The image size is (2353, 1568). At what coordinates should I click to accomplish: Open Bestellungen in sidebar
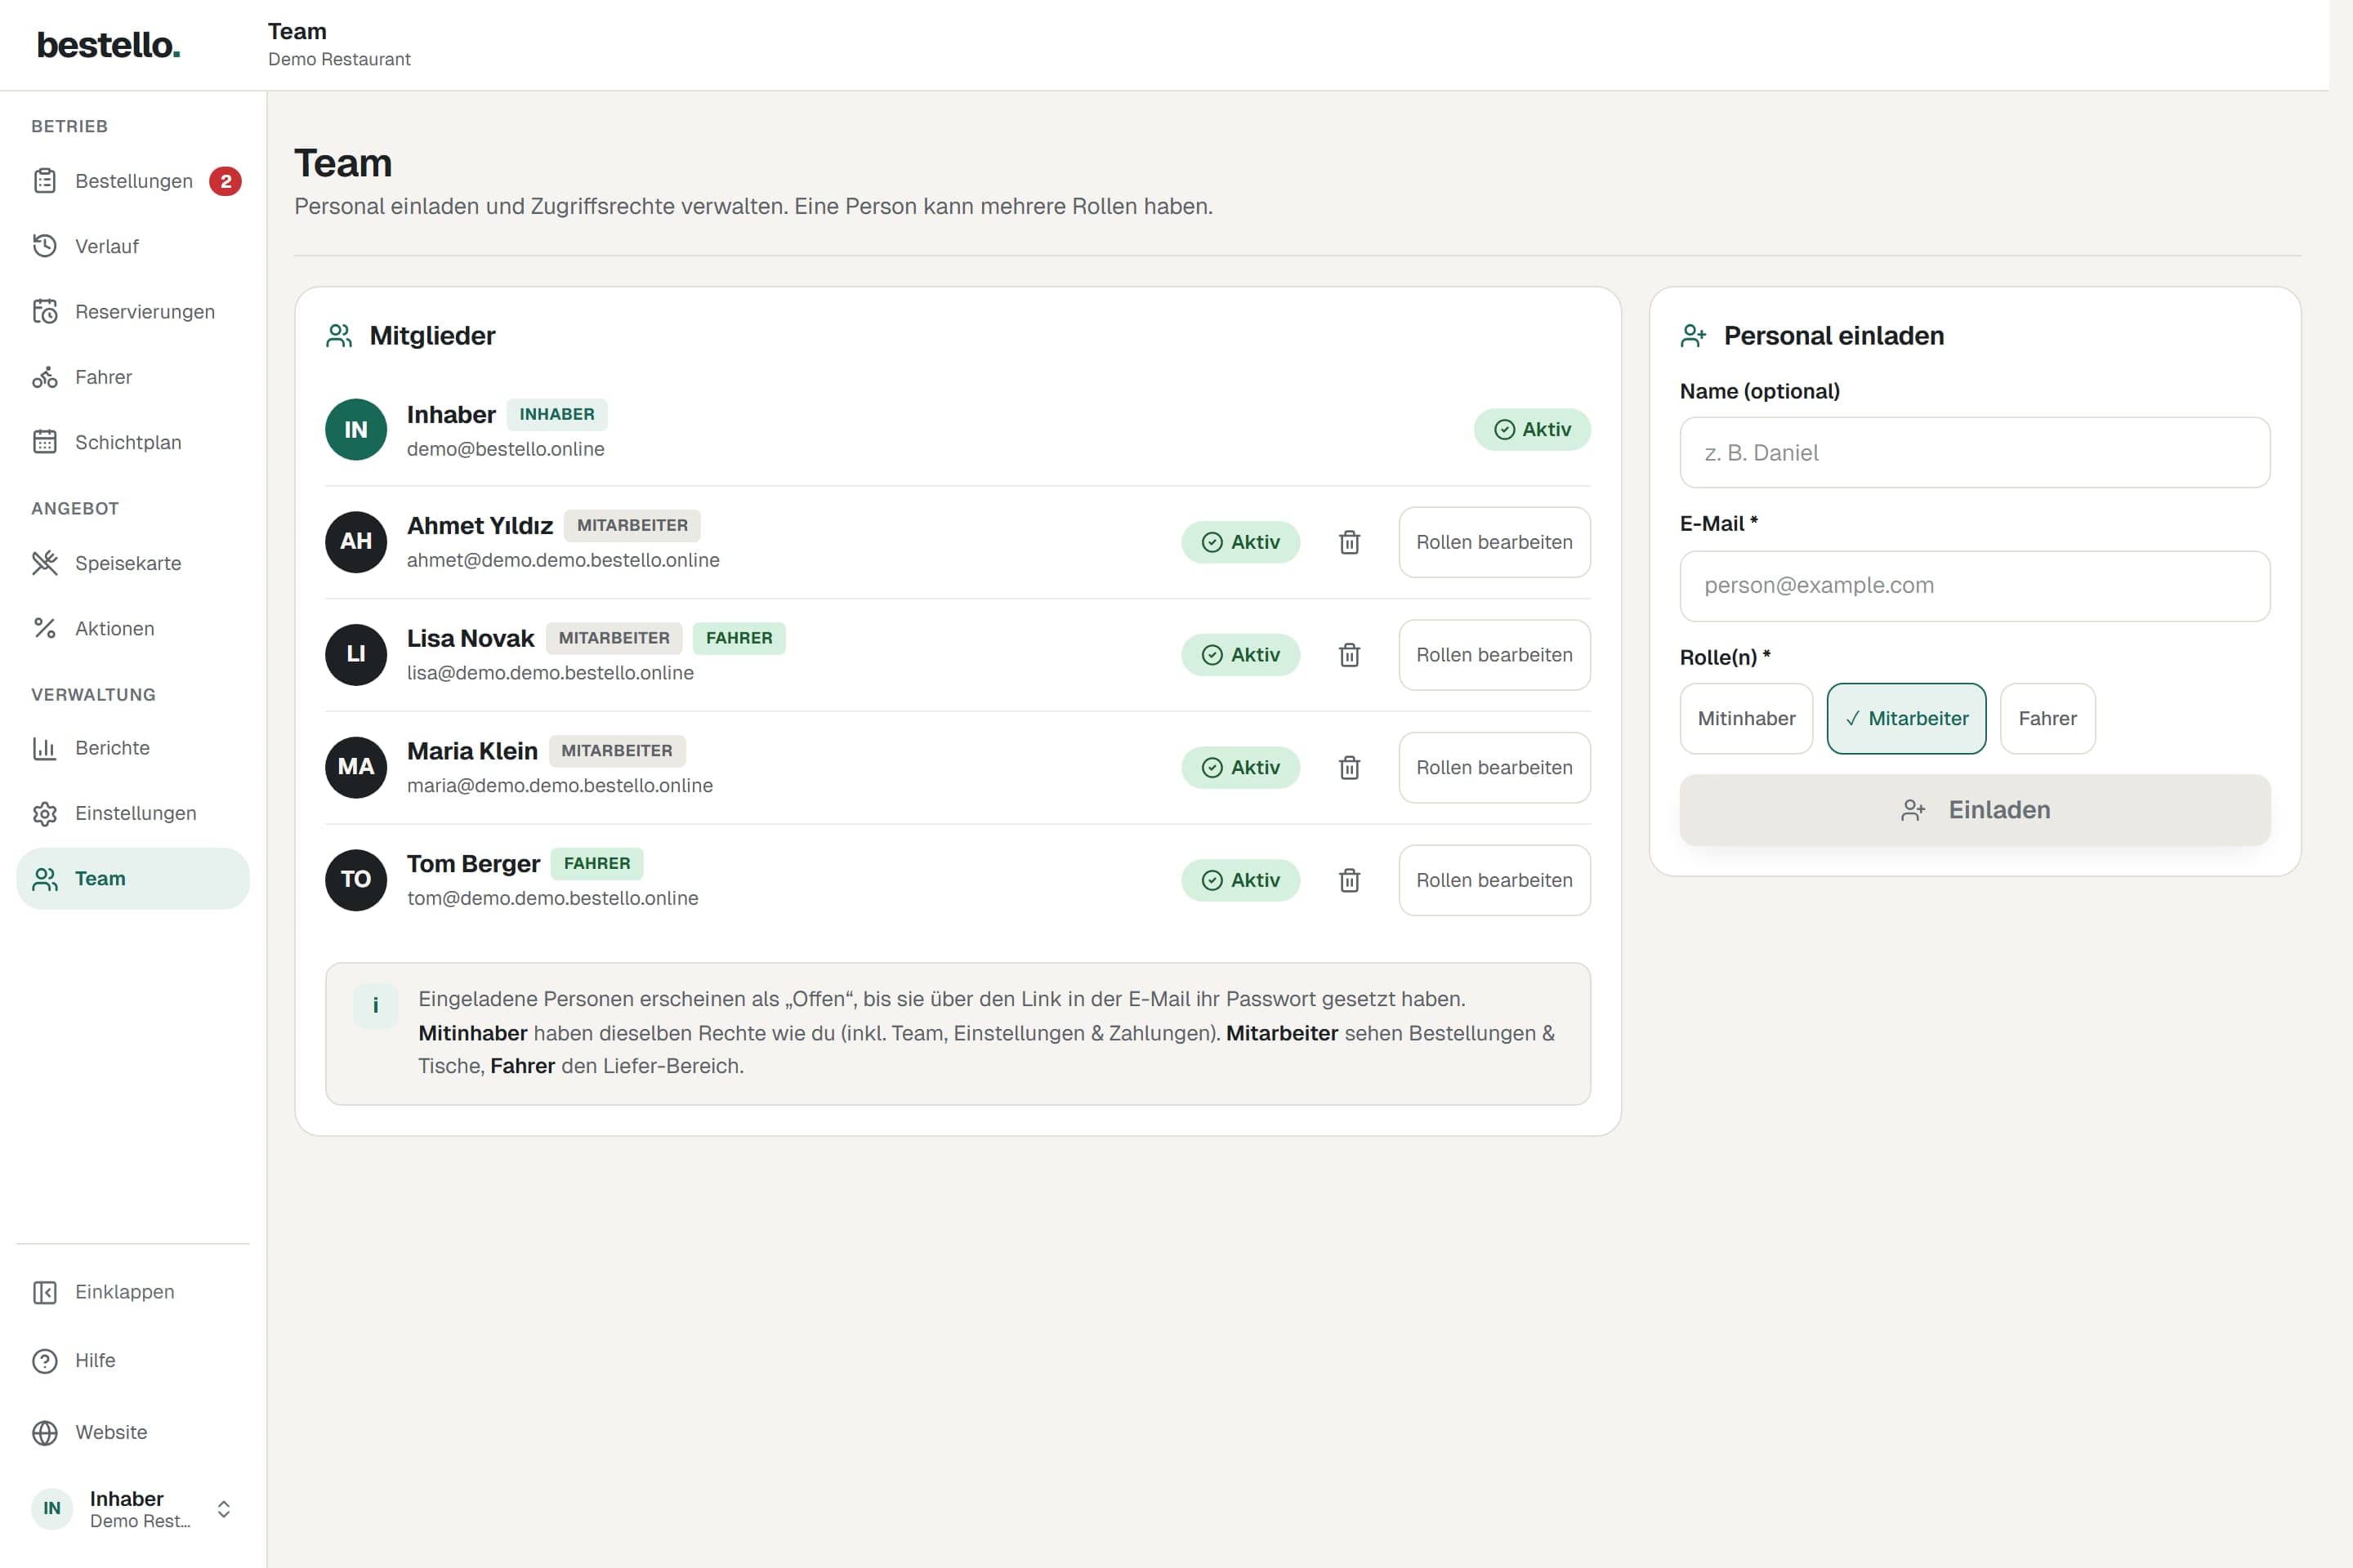pyautogui.click(x=132, y=181)
